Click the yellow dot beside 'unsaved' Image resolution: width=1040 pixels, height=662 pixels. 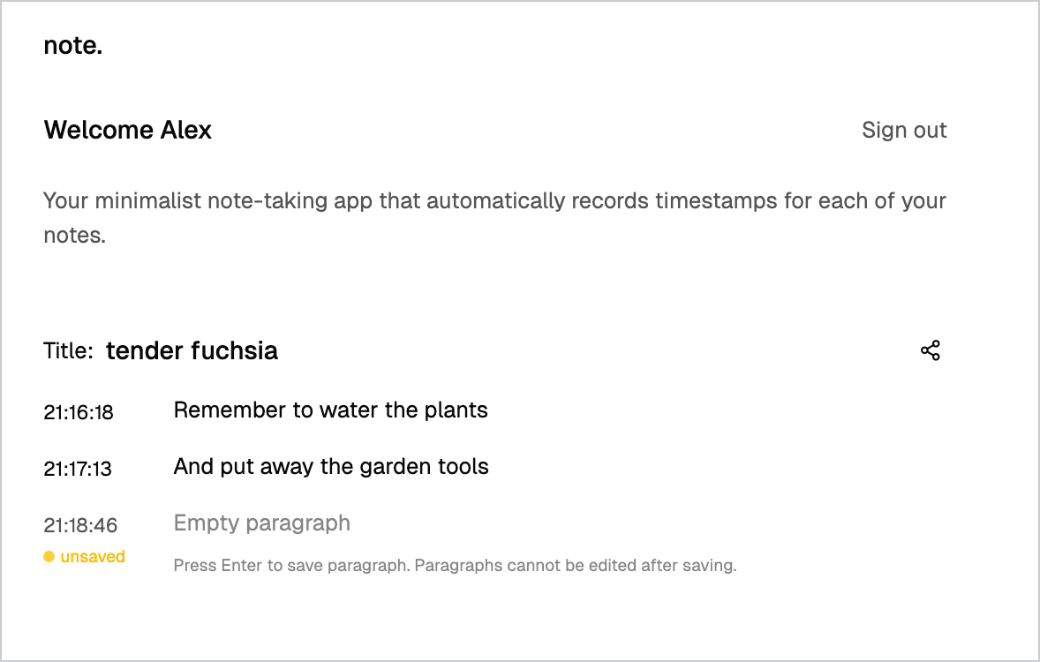pyautogui.click(x=49, y=556)
